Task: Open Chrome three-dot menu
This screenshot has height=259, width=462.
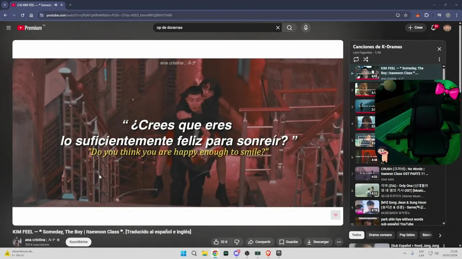Action: pyautogui.click(x=457, y=15)
